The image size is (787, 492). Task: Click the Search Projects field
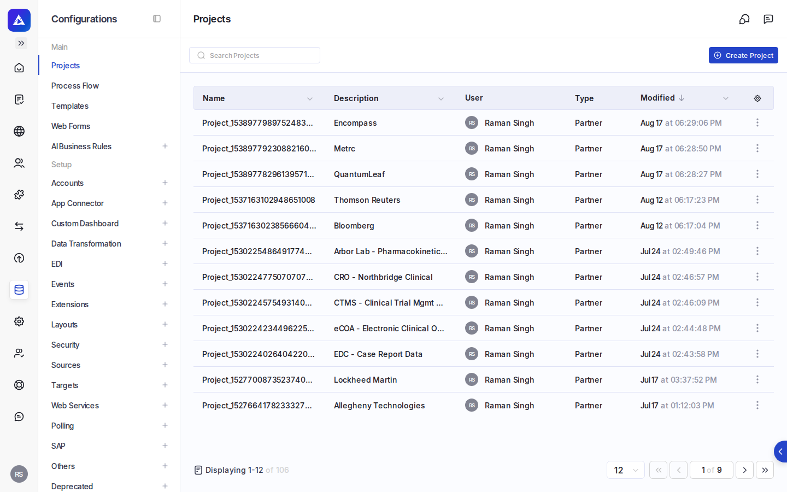point(255,55)
